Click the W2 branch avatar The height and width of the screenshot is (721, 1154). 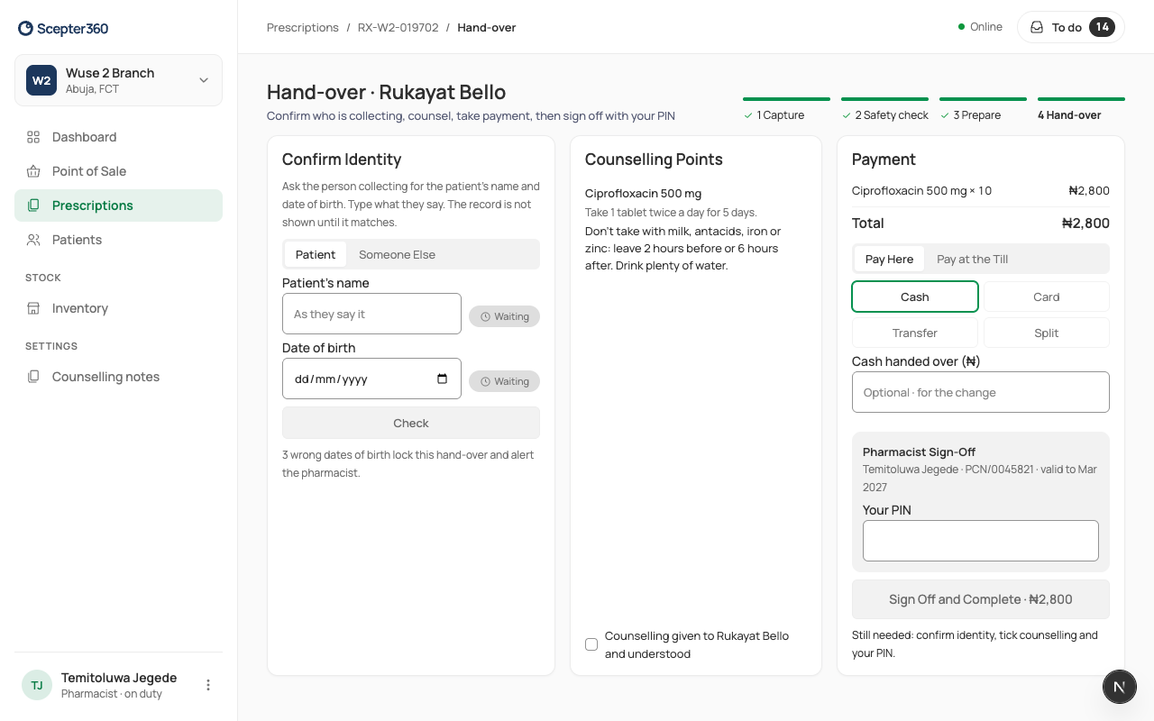(41, 80)
